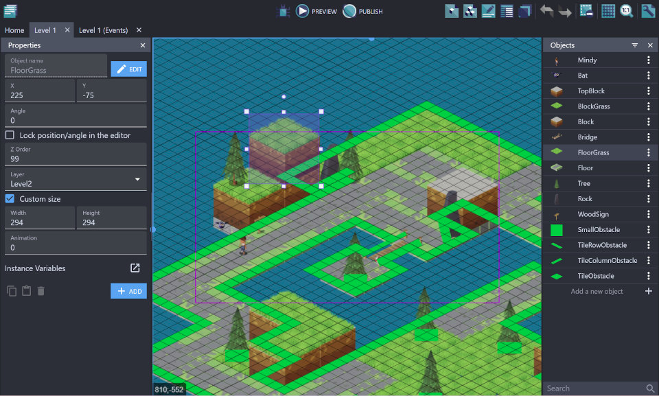Open the object groups editor icon
The width and height of the screenshot is (659, 396).
[470, 11]
